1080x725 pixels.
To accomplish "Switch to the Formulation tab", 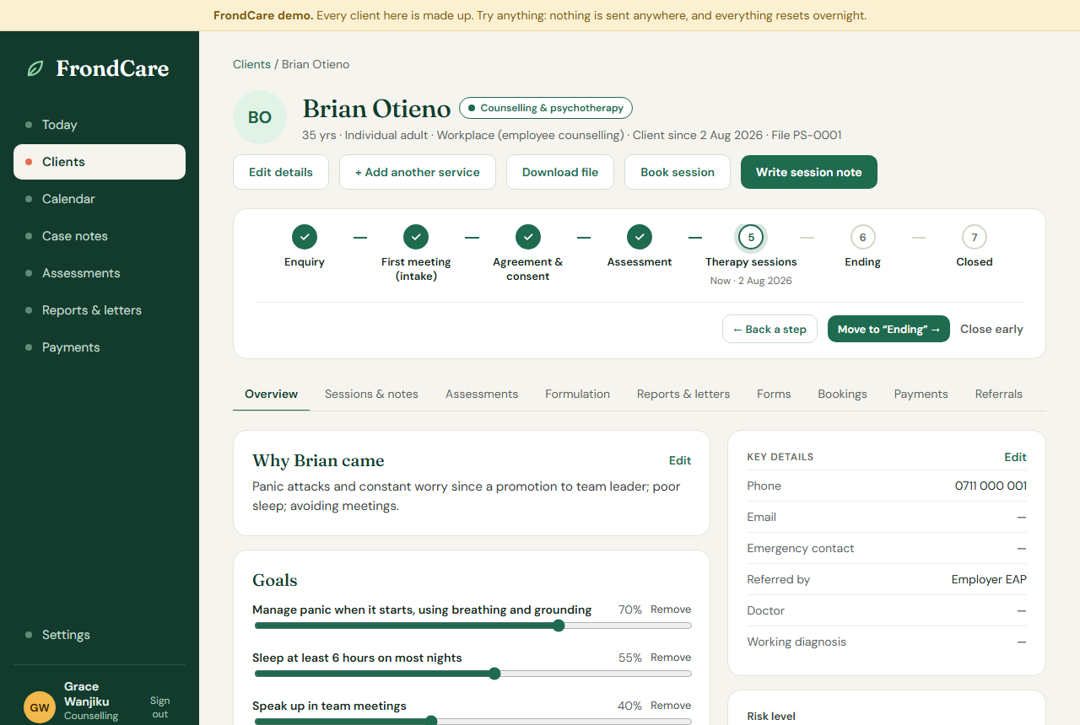I will [577, 394].
